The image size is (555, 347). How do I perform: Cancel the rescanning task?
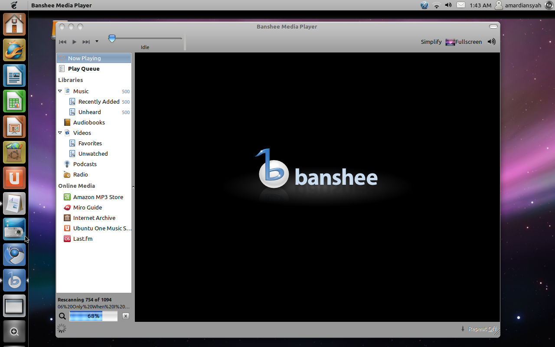126,316
